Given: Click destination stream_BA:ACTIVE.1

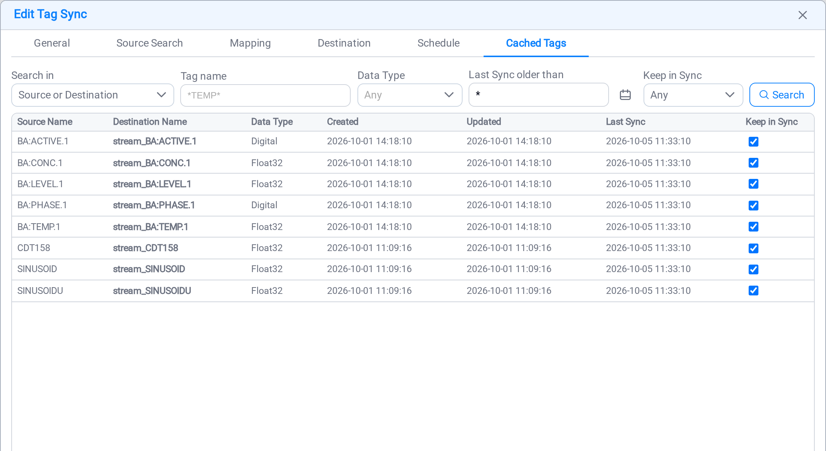Looking at the screenshot, I should (155, 141).
